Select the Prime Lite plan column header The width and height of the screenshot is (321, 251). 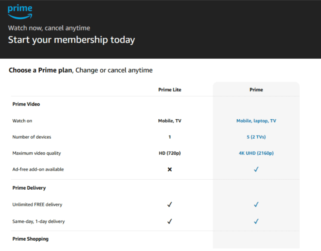point(170,90)
